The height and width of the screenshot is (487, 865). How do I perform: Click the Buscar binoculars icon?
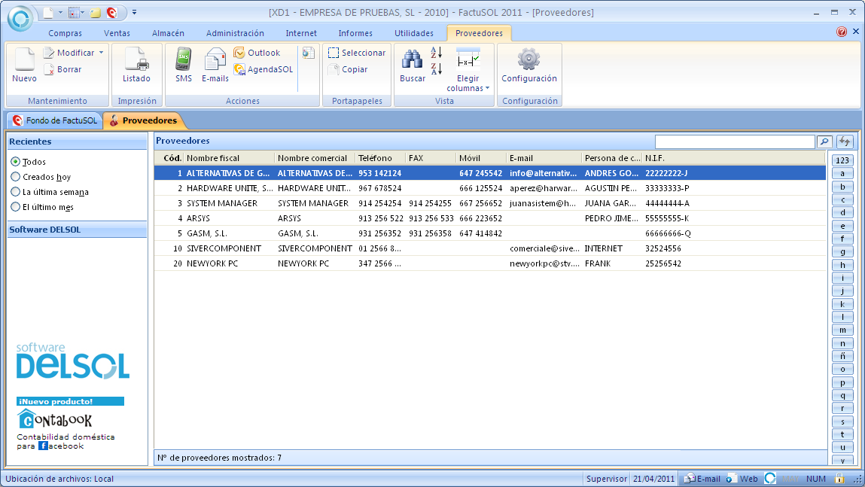(413, 64)
